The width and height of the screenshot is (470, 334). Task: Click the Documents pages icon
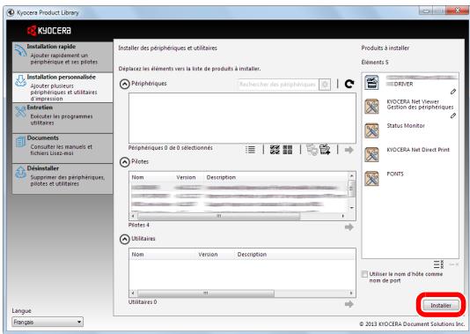(20, 142)
